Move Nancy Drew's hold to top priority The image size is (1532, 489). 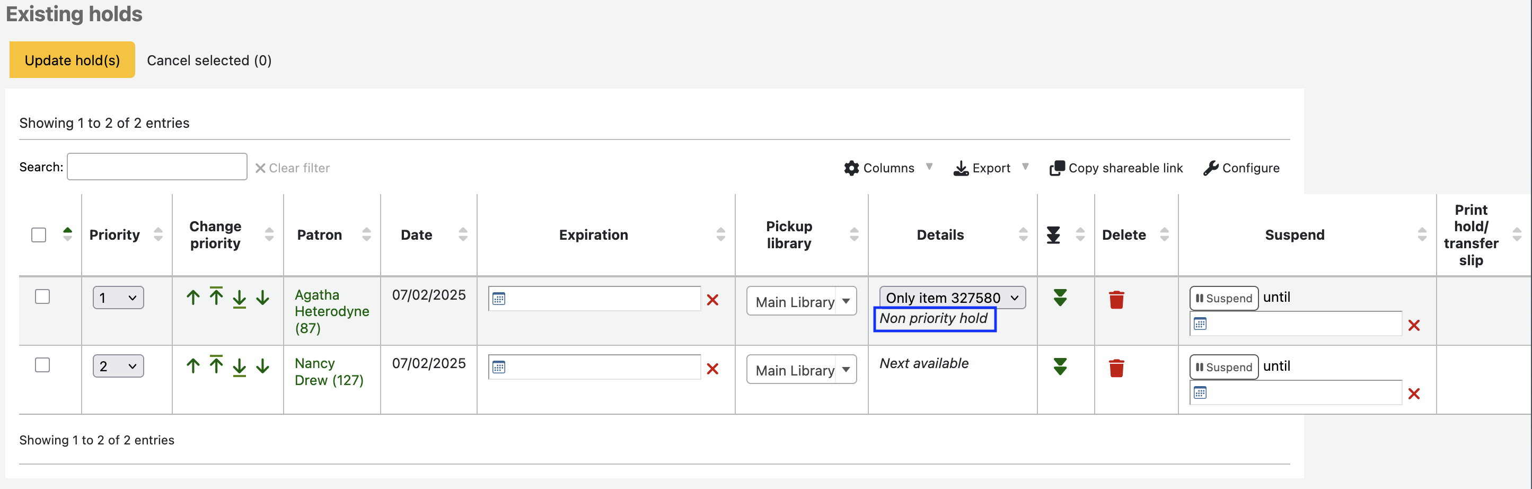(216, 365)
